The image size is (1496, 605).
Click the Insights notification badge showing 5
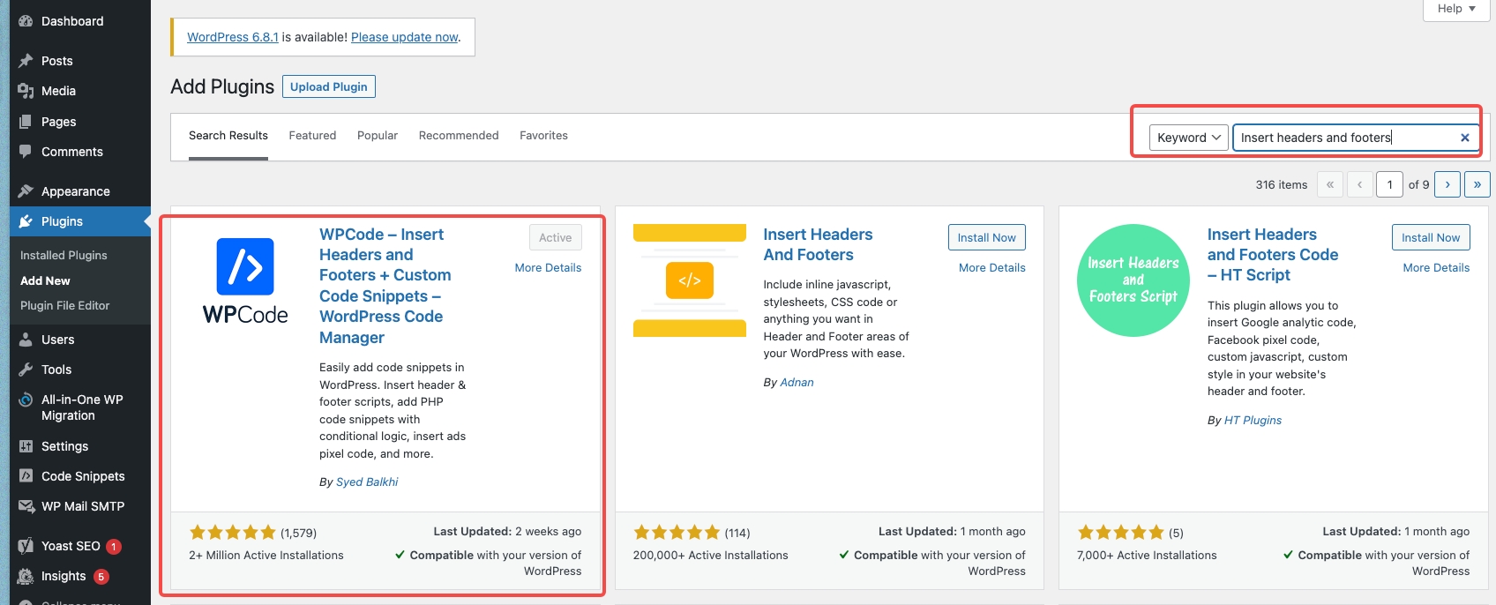click(x=101, y=577)
